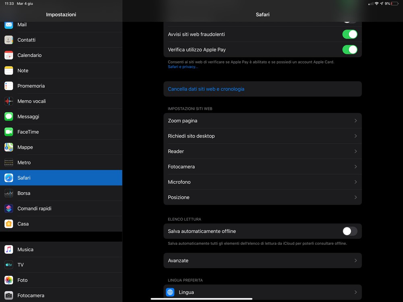Screen dimensions: 403x302
Task: Open Richiedi sito desktop row label
Action: [x=191, y=136]
